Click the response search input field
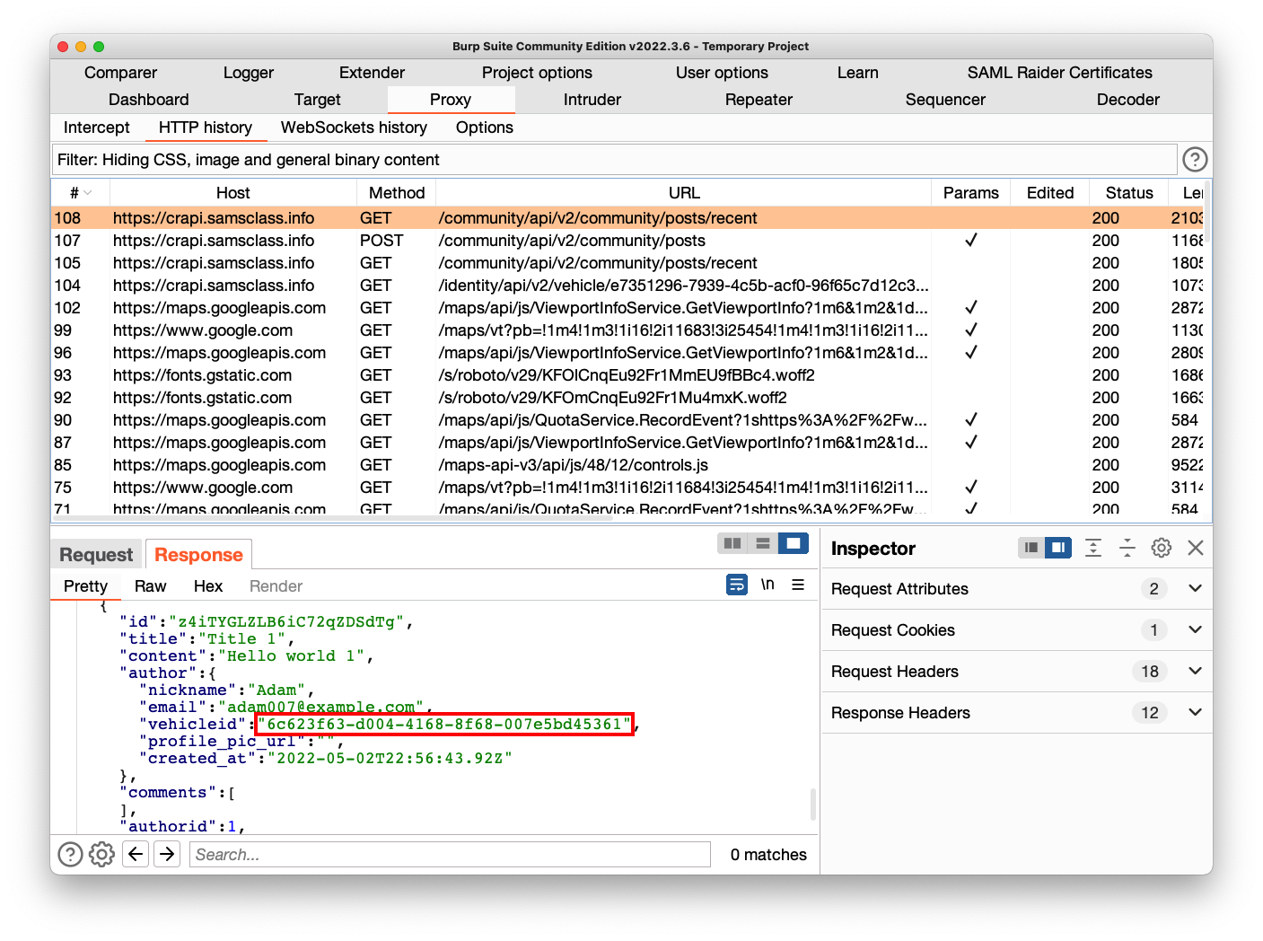Image resolution: width=1263 pixels, height=941 pixels. (451, 855)
